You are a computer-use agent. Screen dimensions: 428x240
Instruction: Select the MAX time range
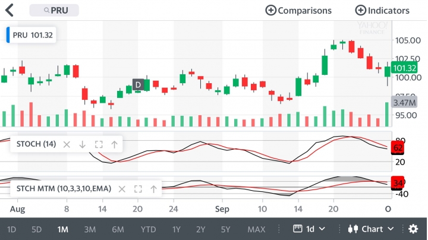coord(256,229)
